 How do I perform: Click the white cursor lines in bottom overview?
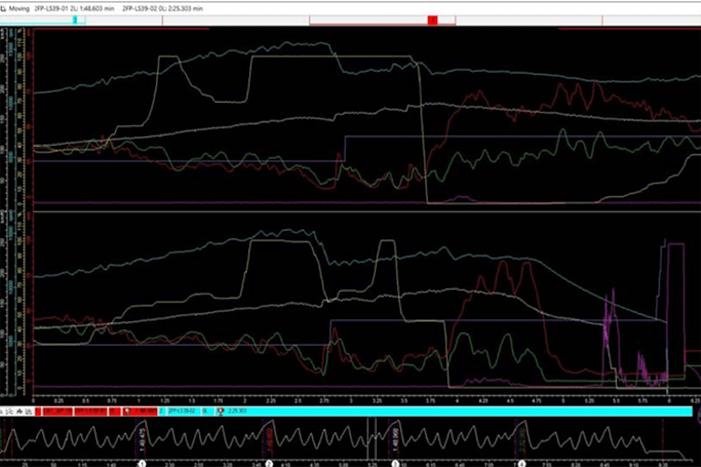tap(370, 436)
